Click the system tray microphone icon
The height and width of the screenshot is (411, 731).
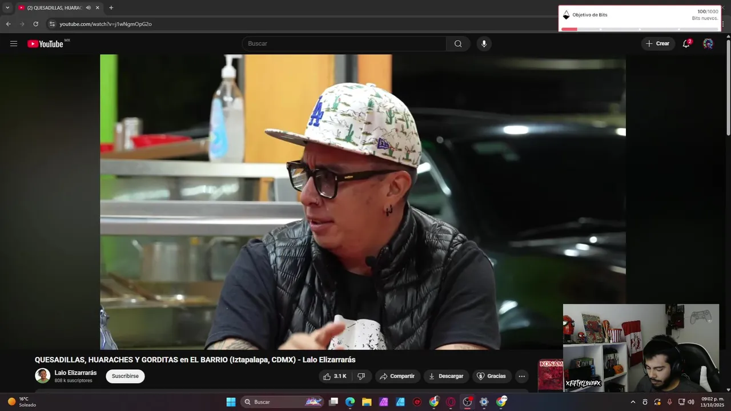click(669, 402)
